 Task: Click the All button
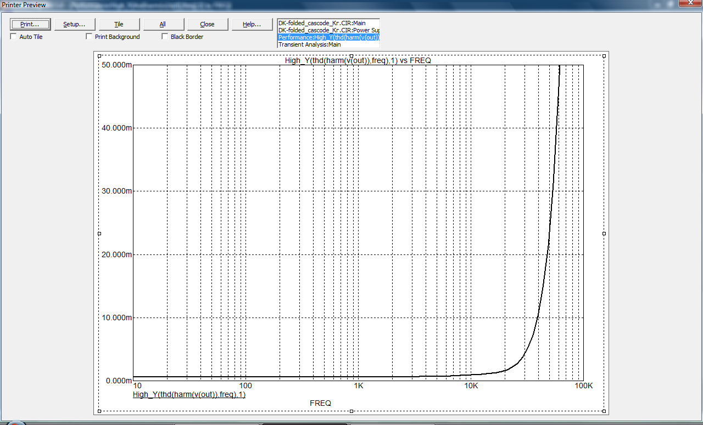tap(163, 25)
